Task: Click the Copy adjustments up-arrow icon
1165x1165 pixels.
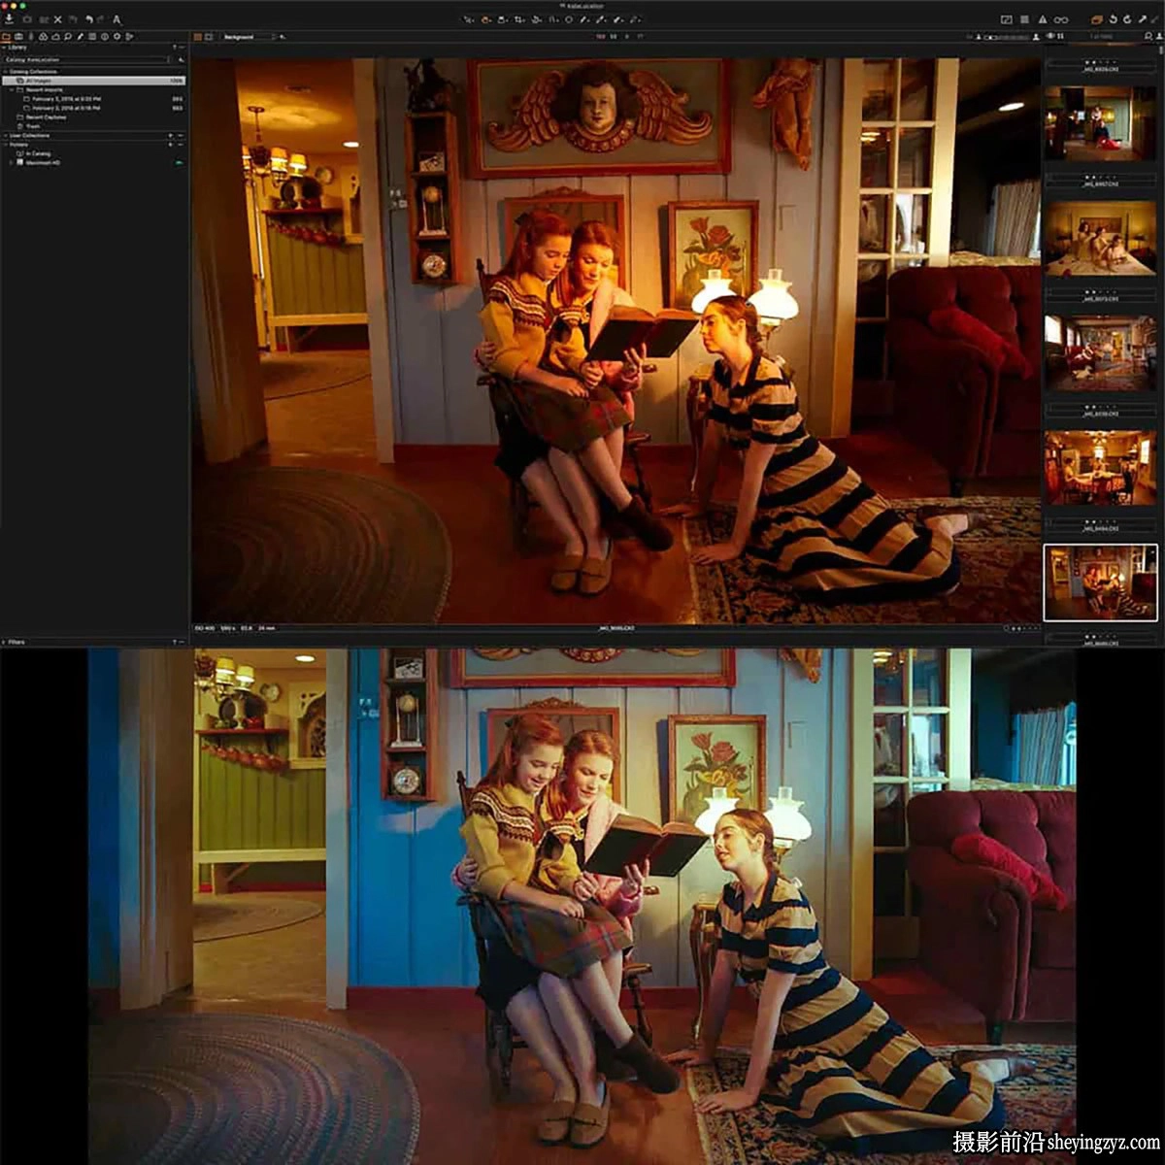Action: click(x=1142, y=19)
